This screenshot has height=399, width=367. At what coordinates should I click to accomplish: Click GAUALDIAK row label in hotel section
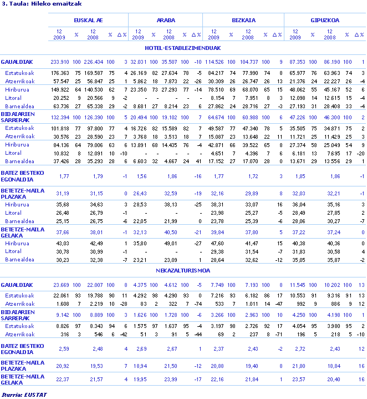[x=17, y=62]
